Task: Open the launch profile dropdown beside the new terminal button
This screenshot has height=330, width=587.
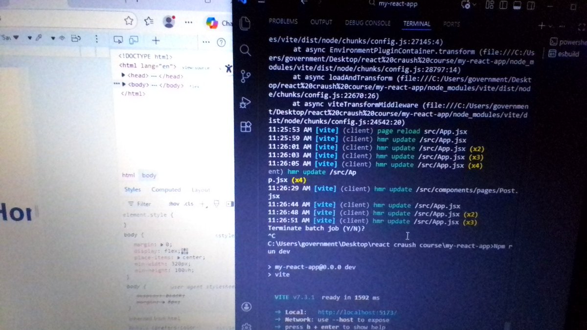Action: (x=550, y=26)
